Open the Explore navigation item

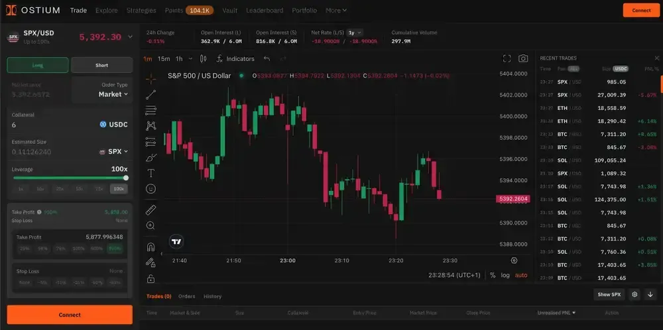point(107,10)
